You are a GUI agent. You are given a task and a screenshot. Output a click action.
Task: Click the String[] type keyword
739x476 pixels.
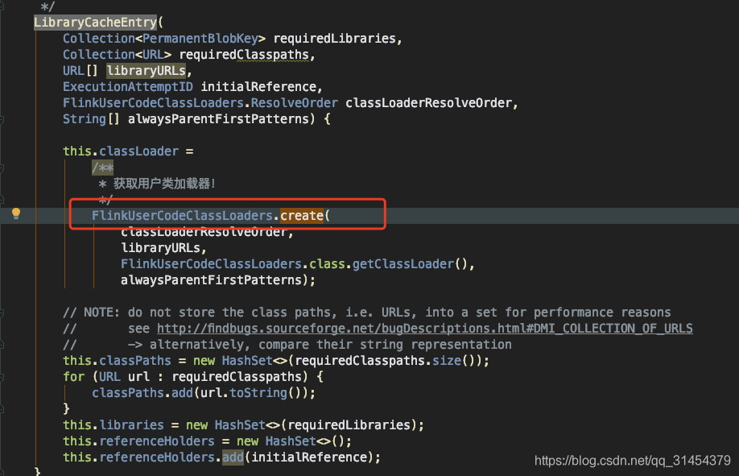pyautogui.click(x=92, y=119)
